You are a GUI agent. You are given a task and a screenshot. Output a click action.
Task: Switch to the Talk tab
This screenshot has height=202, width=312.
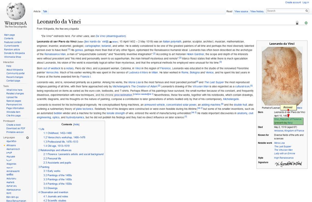[45, 12]
